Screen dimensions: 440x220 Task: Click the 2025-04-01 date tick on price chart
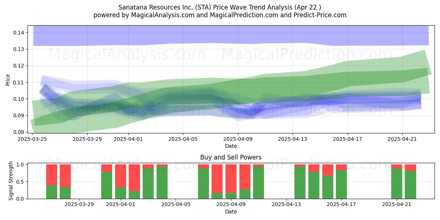click(x=128, y=139)
